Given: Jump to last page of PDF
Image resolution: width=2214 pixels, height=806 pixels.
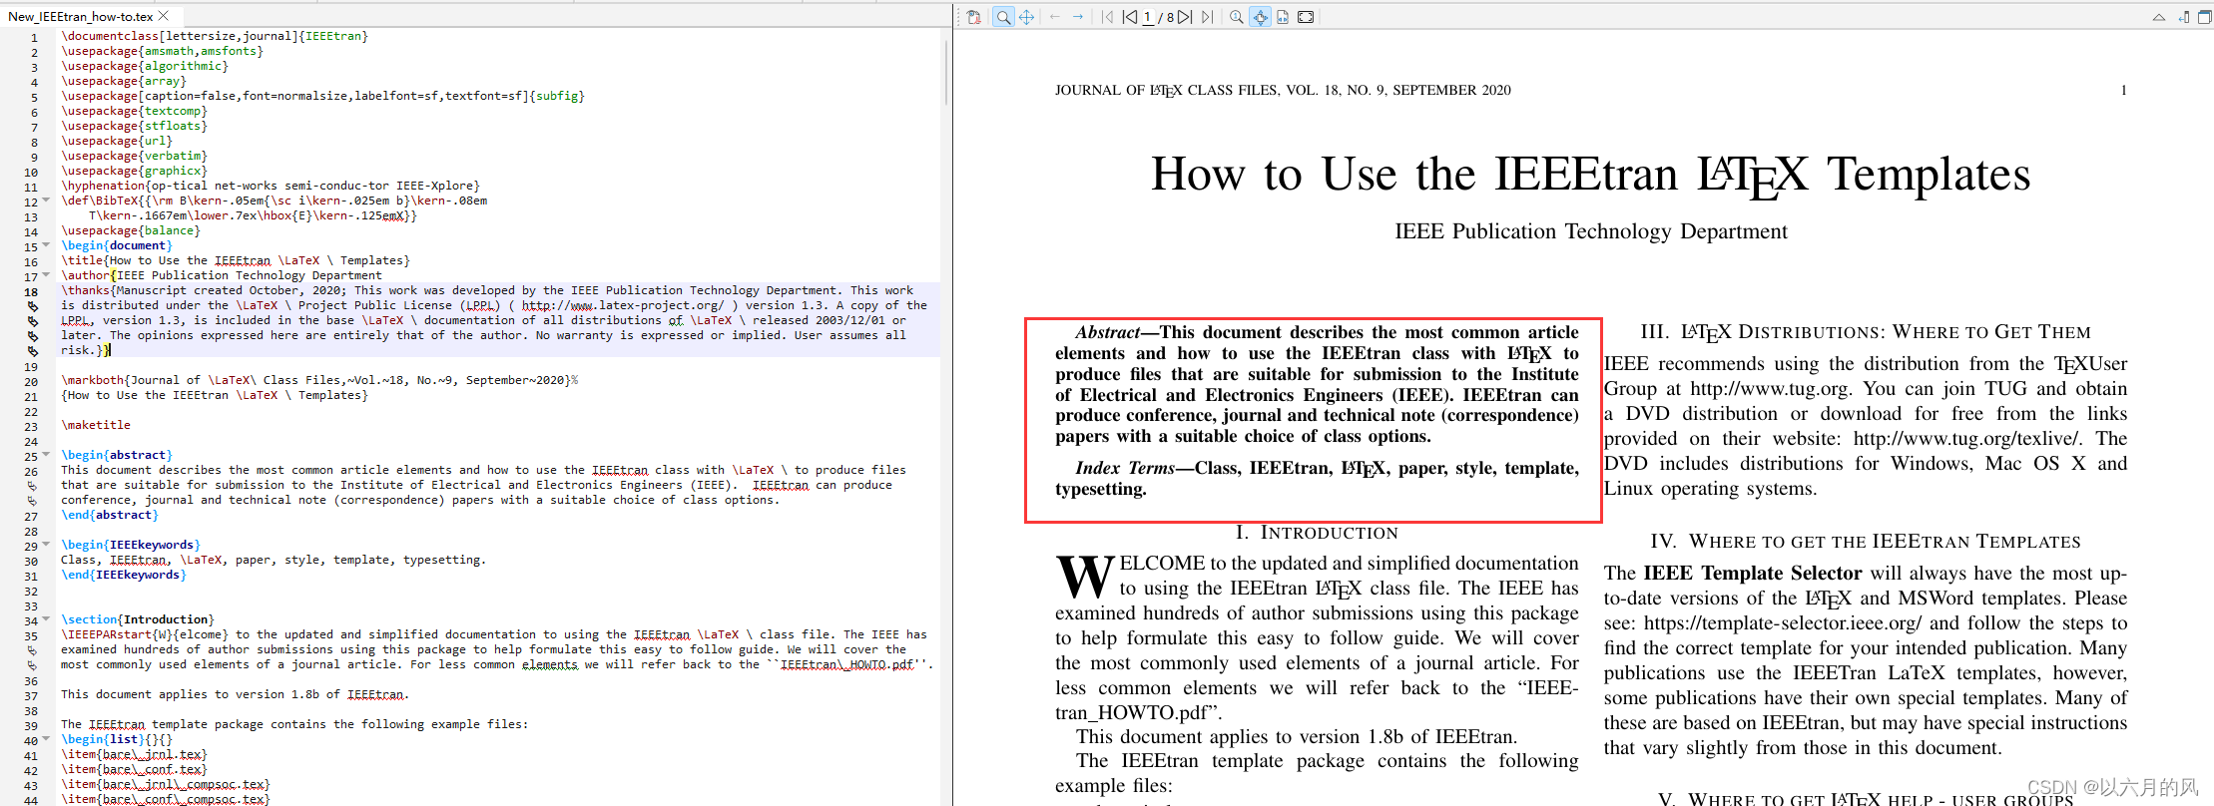Looking at the screenshot, I should (1207, 17).
